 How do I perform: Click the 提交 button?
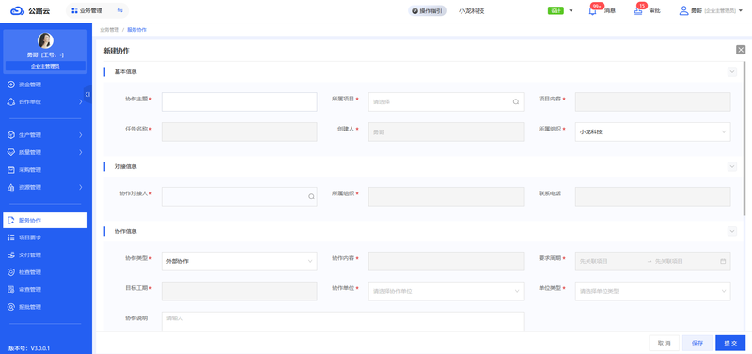[730, 343]
